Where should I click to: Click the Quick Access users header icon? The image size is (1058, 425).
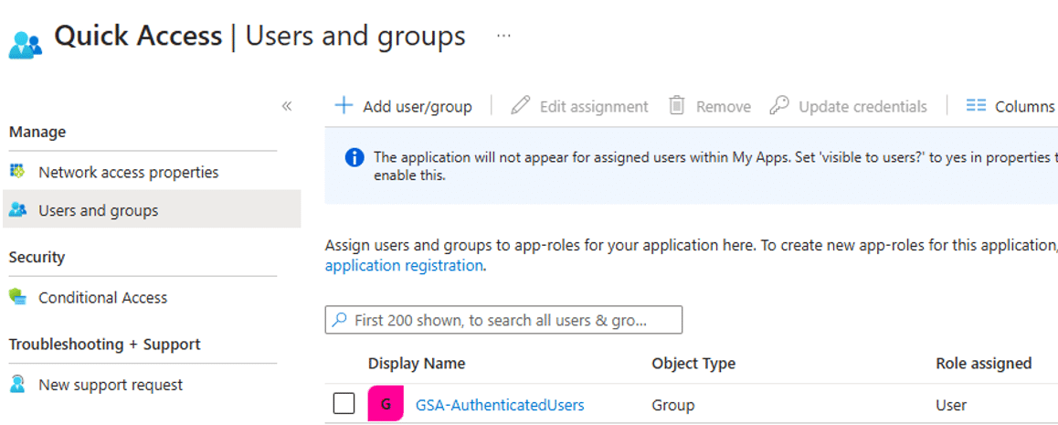click(26, 45)
